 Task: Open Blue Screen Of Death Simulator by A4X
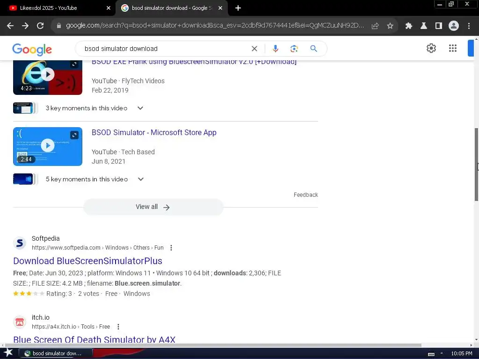pos(94,339)
